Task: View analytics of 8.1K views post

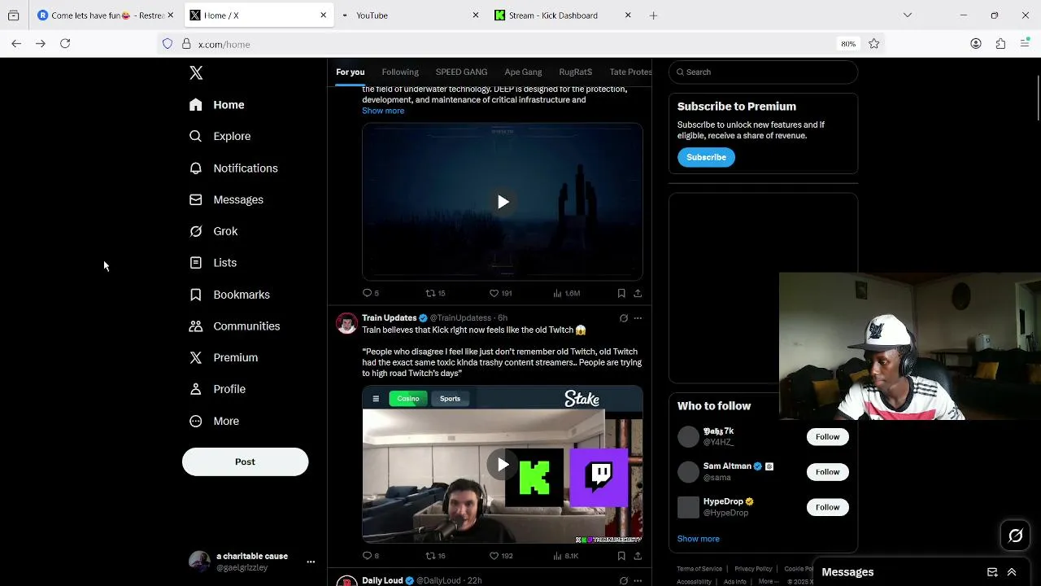Action: coord(565,556)
